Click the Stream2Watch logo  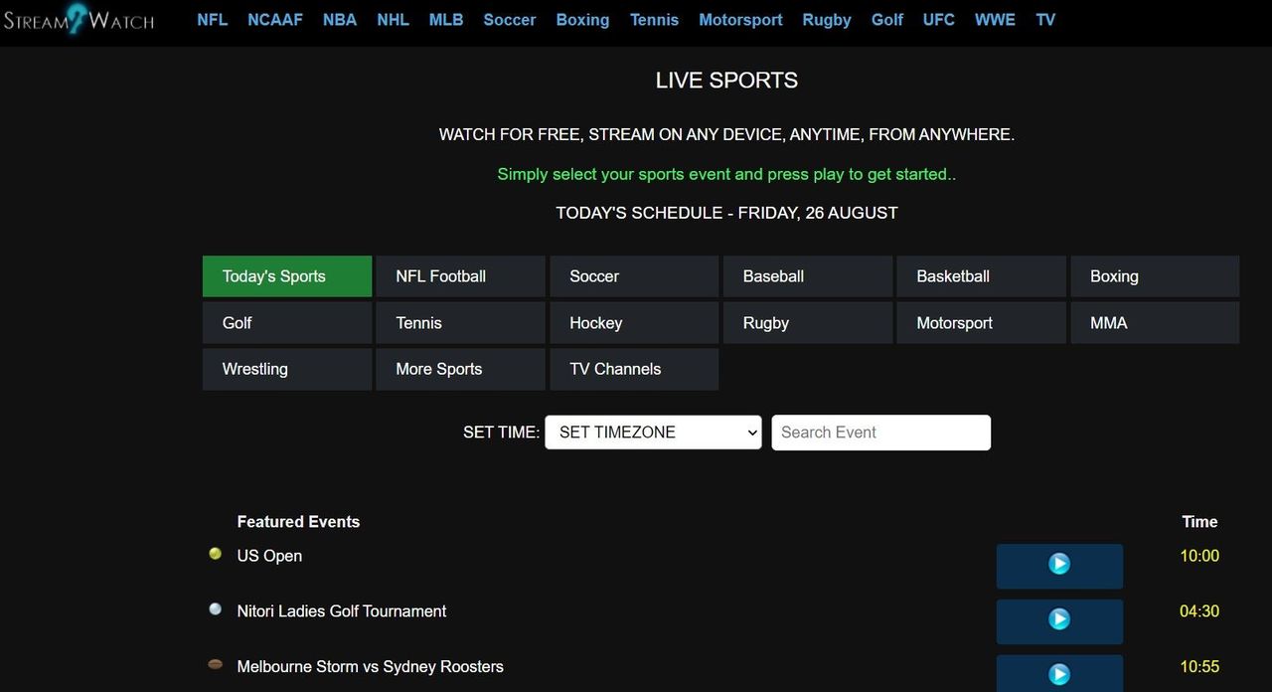coord(79,19)
